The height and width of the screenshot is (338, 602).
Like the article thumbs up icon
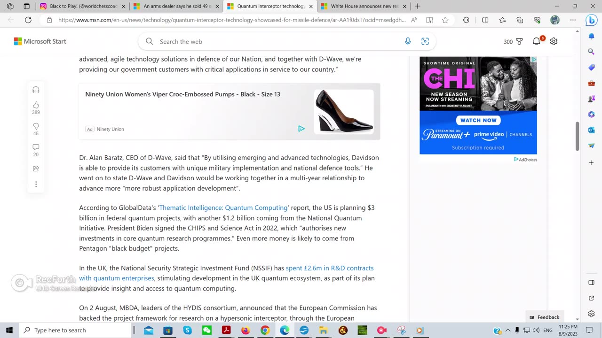click(x=36, y=105)
